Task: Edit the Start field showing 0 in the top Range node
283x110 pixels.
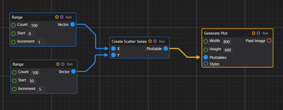Action: pyautogui.click(x=31, y=34)
